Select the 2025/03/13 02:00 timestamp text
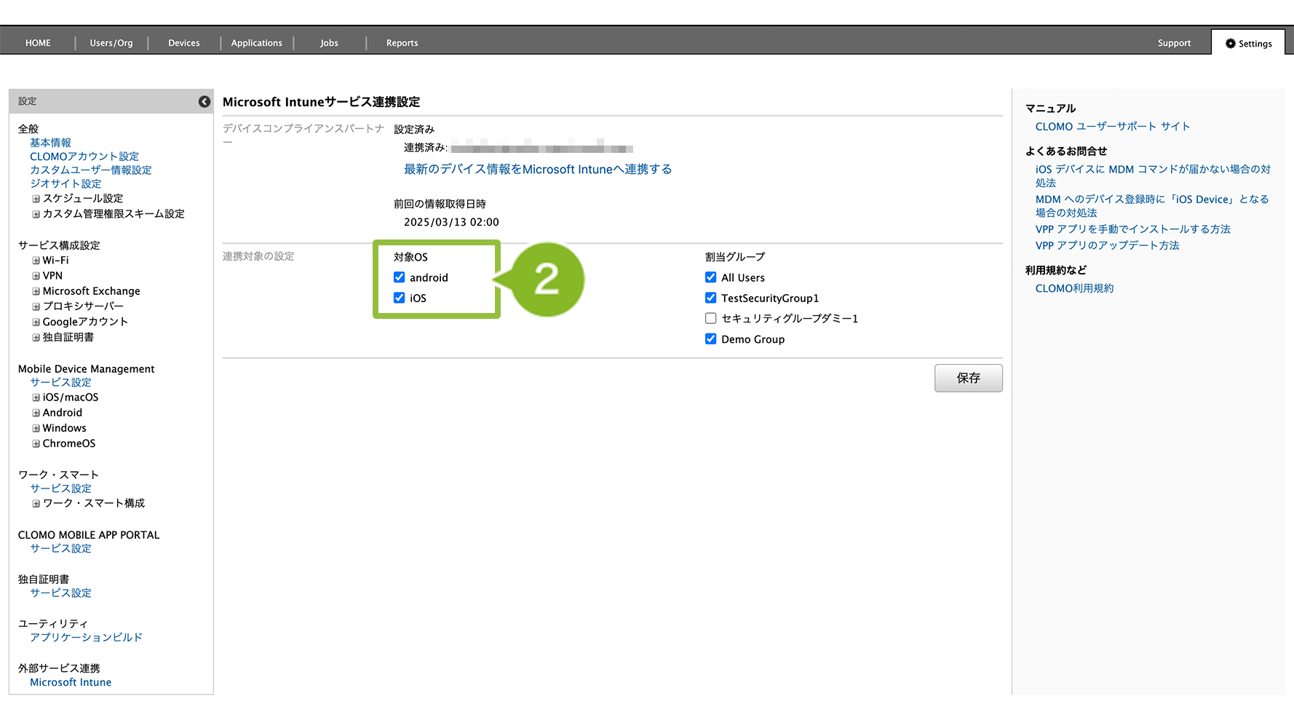The height and width of the screenshot is (728, 1294). tap(451, 222)
